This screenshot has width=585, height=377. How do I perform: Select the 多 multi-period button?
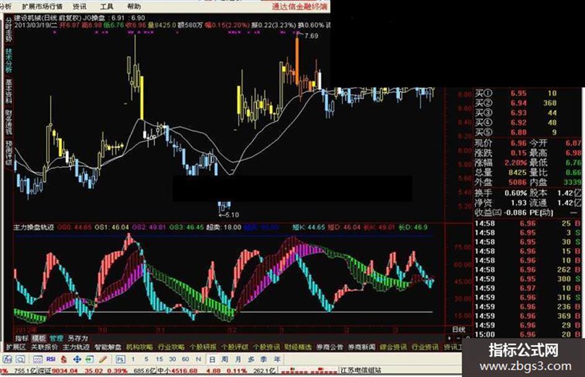(251, 359)
